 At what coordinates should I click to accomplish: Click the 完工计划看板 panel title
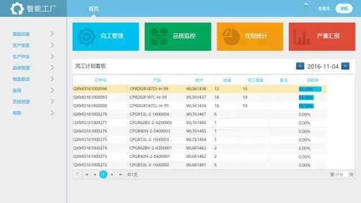coord(90,66)
